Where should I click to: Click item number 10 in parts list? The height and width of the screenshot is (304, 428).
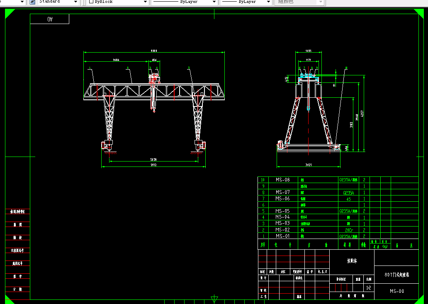tap(263, 180)
